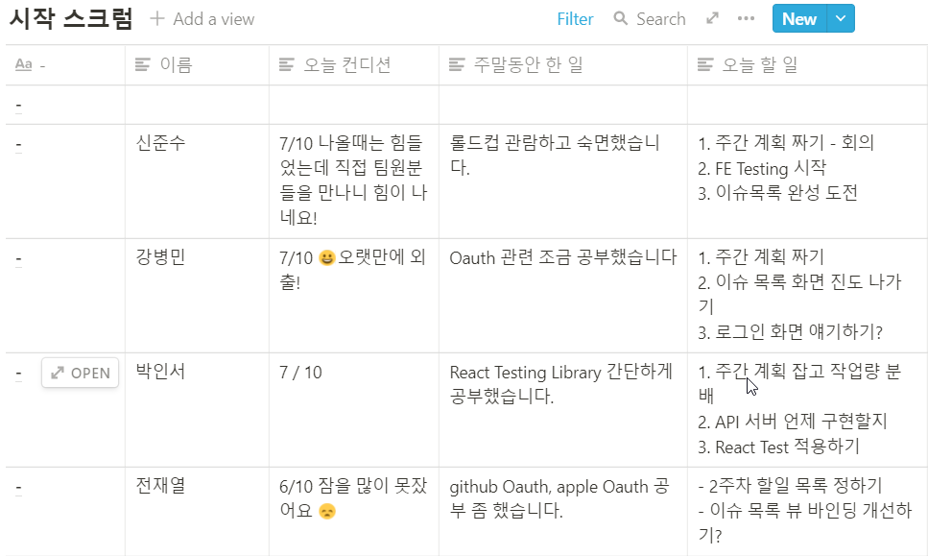This screenshot has width=928, height=556.
Task: Open the dropdown arrow next to New
Action: [x=841, y=19]
